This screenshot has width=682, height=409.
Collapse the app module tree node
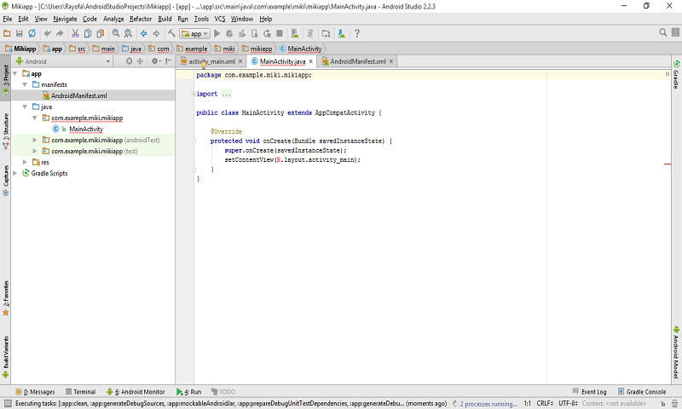15,73
